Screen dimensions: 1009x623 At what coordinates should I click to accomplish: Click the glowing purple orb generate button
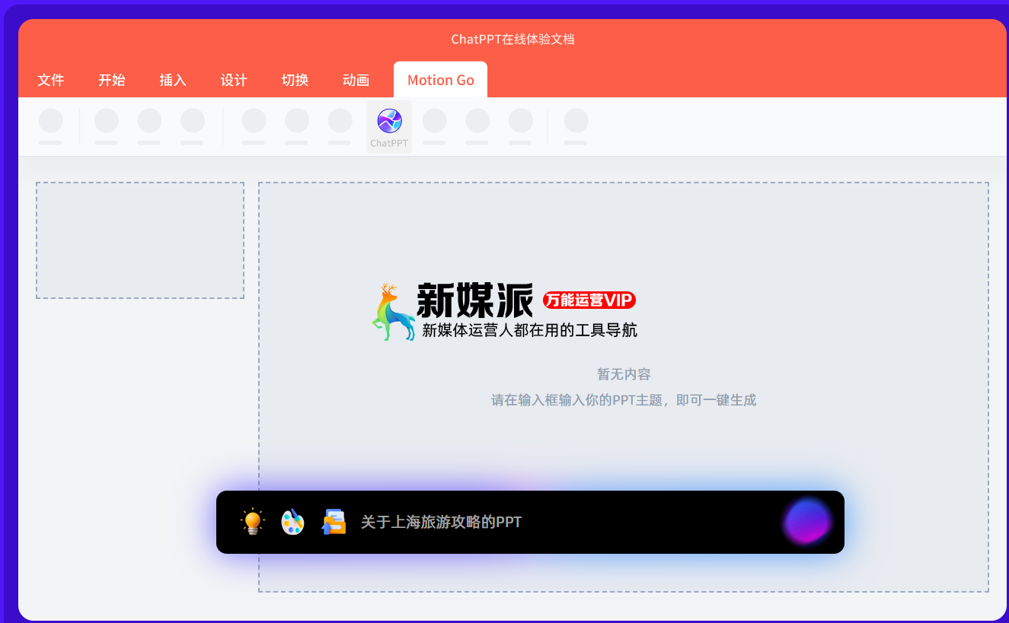pyautogui.click(x=806, y=522)
